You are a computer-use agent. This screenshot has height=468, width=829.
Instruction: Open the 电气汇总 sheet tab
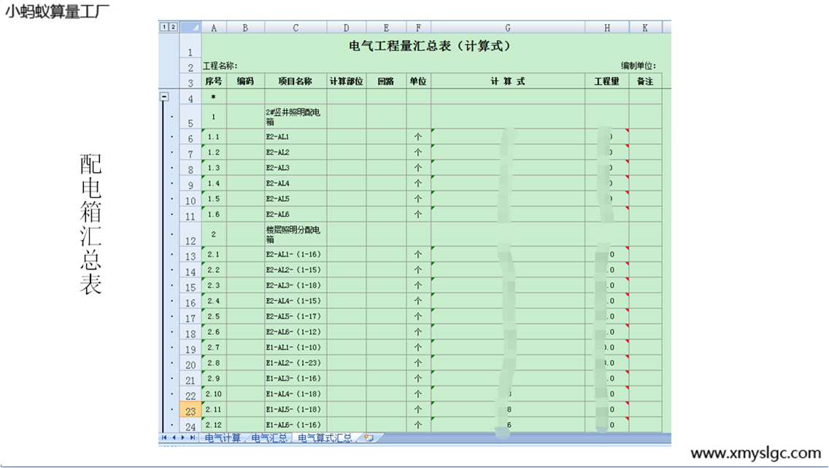[x=269, y=438]
